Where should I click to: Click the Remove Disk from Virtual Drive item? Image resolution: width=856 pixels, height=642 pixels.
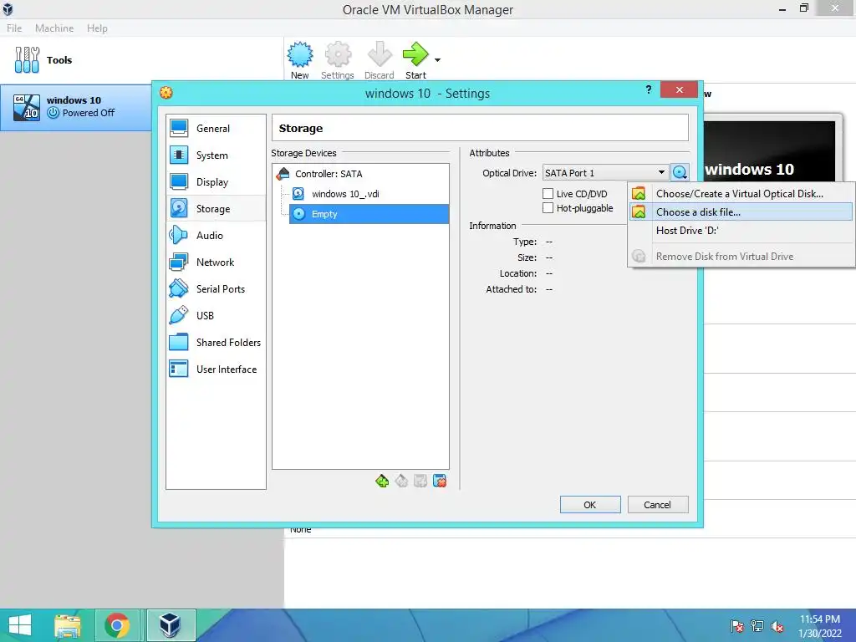(x=741, y=256)
